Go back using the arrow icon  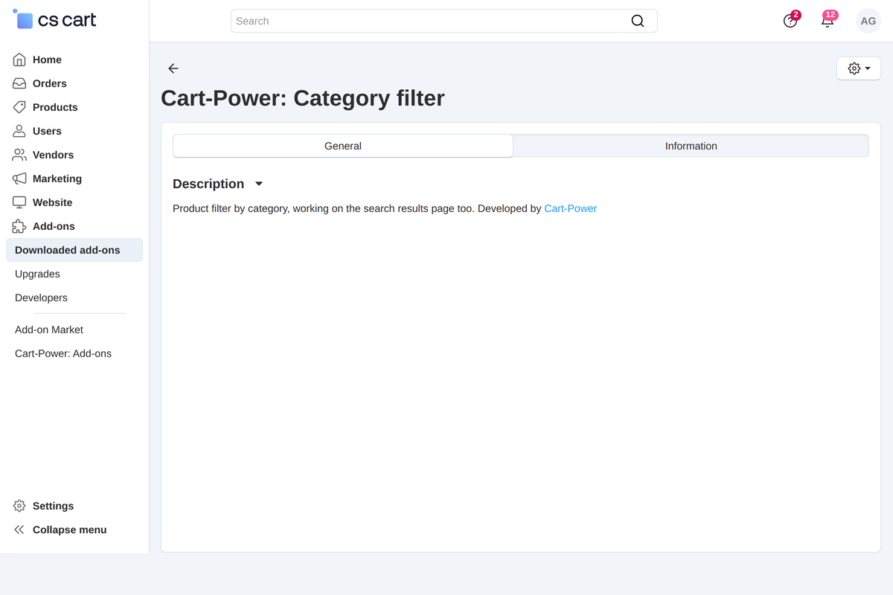point(173,68)
